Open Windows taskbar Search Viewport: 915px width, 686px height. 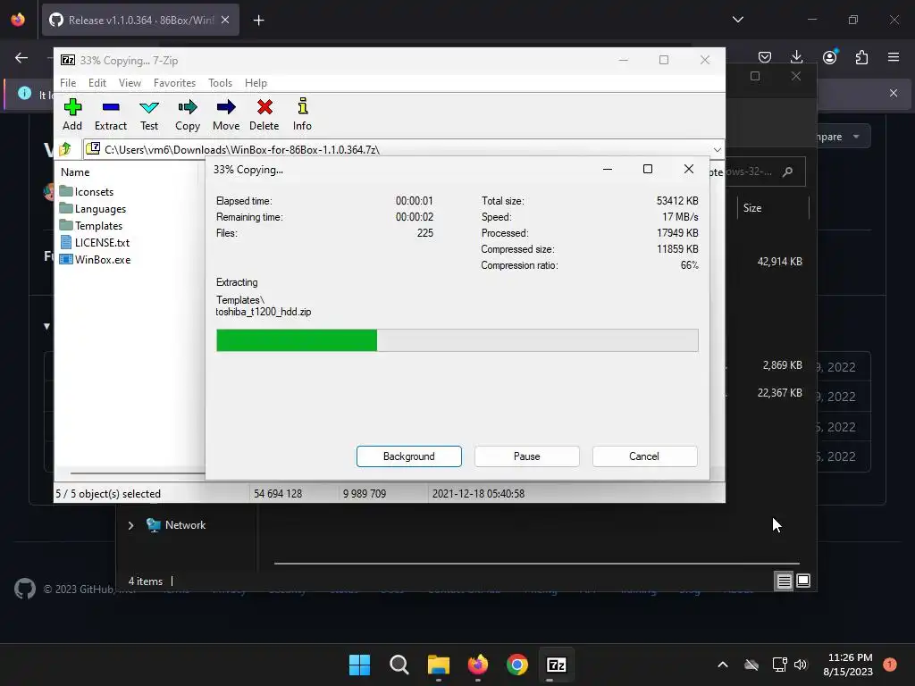click(x=399, y=665)
